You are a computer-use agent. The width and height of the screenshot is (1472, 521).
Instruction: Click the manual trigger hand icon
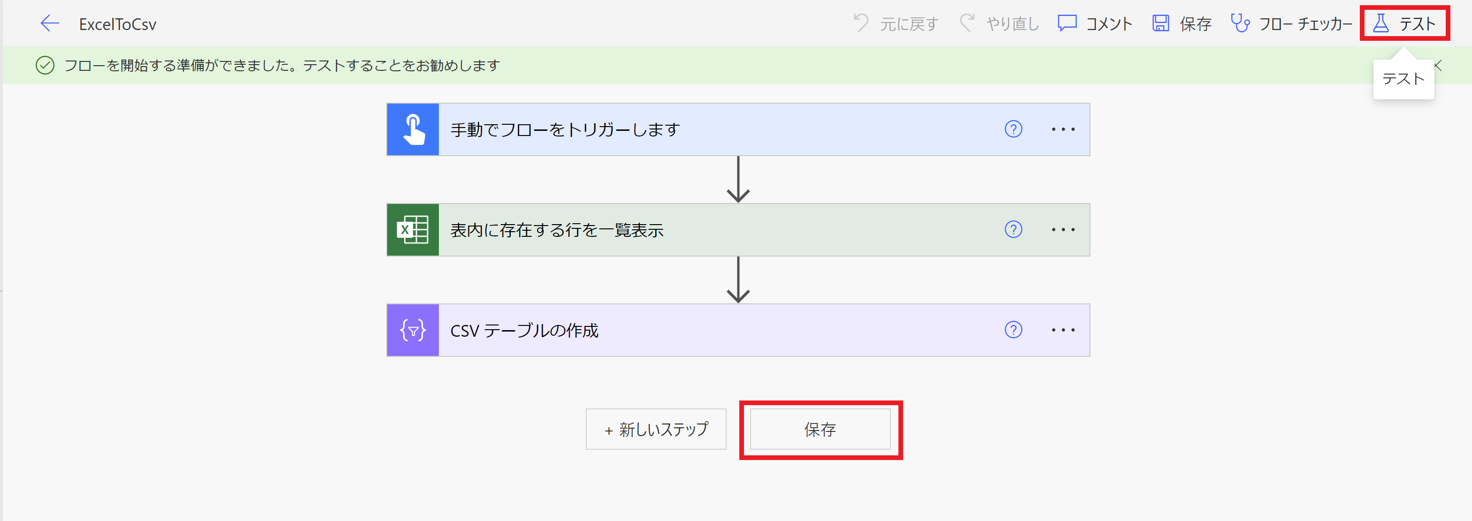(x=413, y=129)
